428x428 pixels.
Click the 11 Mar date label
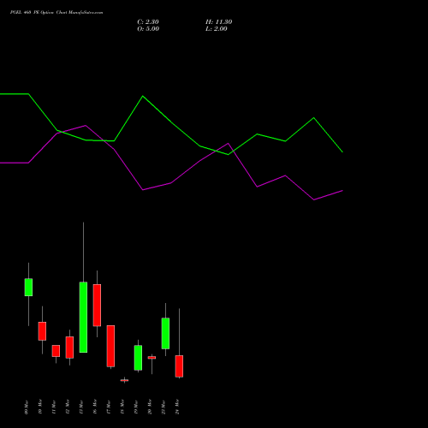(54, 407)
